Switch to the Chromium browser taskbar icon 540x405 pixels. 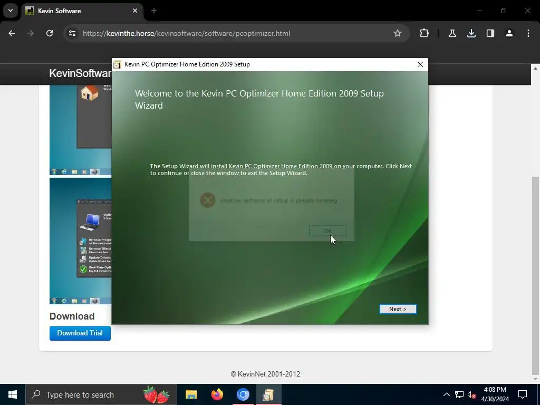pyautogui.click(x=243, y=394)
